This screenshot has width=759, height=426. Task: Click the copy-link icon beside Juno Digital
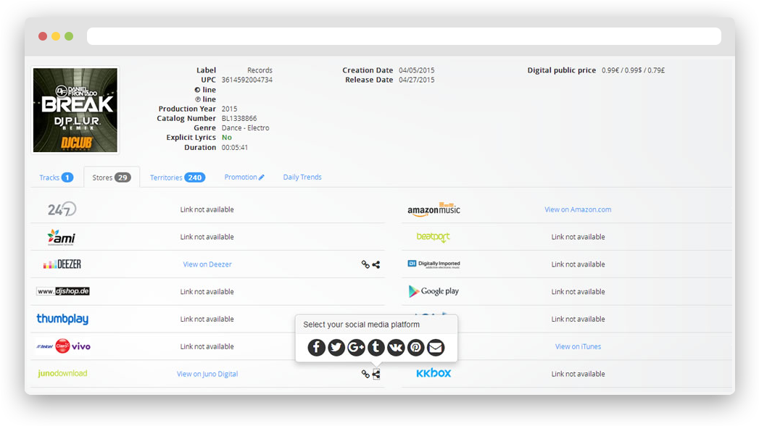(x=365, y=374)
